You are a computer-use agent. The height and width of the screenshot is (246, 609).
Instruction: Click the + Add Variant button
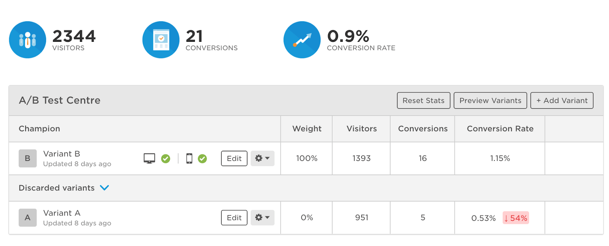pyautogui.click(x=562, y=100)
